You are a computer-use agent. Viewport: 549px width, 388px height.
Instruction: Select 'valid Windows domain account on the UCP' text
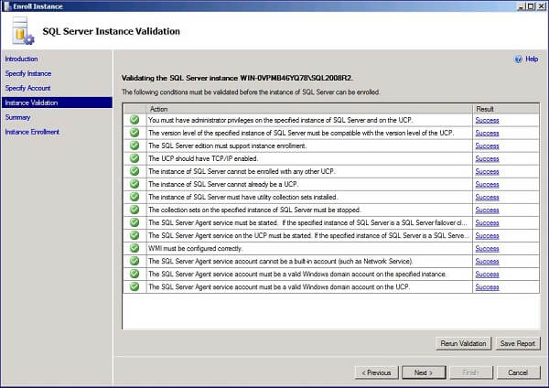tap(279, 286)
